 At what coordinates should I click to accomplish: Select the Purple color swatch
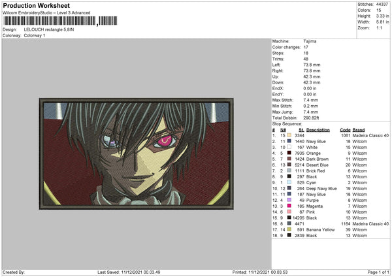289,200
